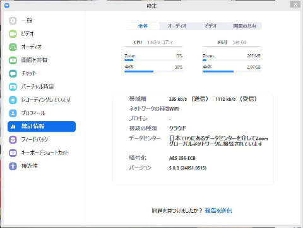Select the highlighted 統計情報 sidebar item

tap(42, 127)
